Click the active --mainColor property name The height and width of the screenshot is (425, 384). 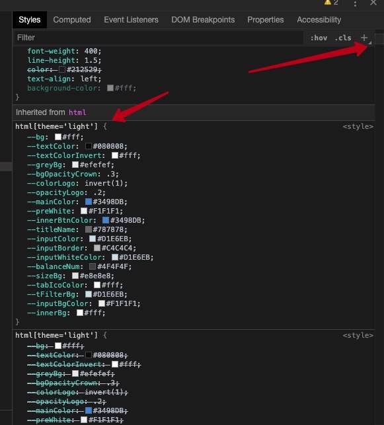pyautogui.click(x=51, y=202)
